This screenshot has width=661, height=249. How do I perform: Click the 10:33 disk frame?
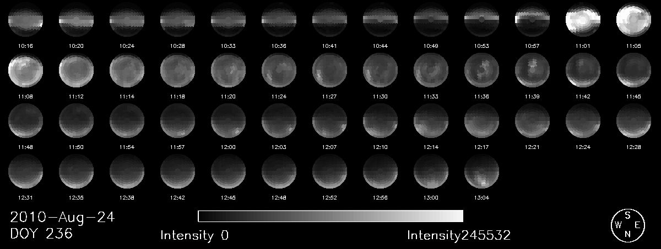[x=229, y=19]
